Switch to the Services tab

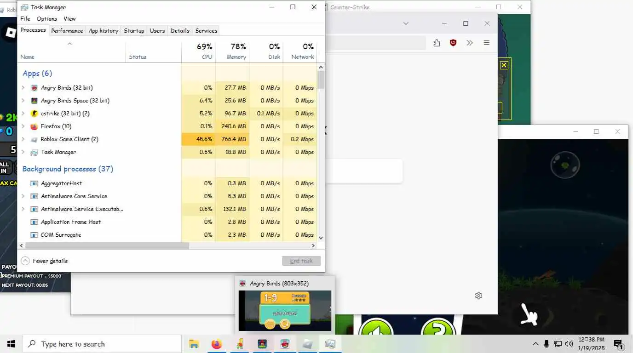pos(206,31)
